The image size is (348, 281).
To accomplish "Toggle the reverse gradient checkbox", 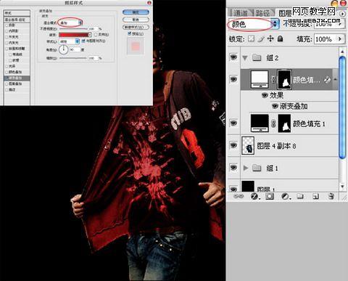I will (96, 35).
